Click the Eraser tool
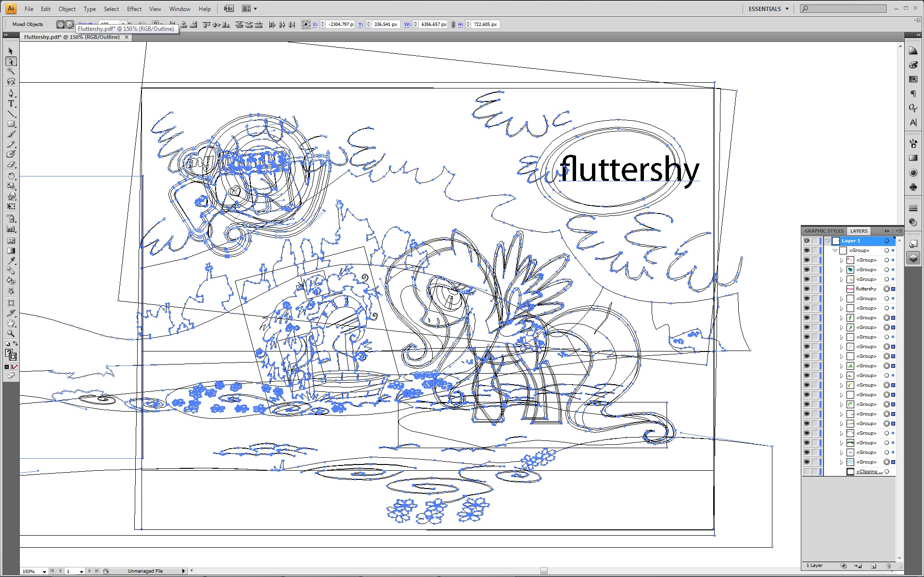Image resolution: width=924 pixels, height=577 pixels. point(11,165)
